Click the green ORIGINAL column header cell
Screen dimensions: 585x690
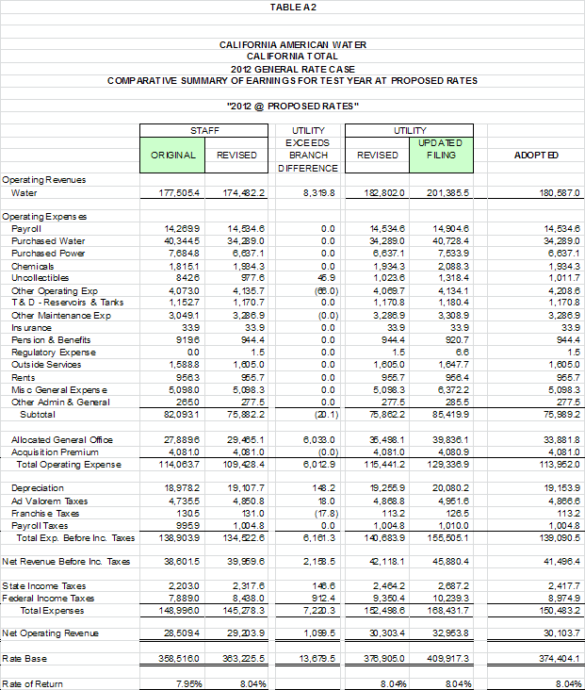[173, 155]
